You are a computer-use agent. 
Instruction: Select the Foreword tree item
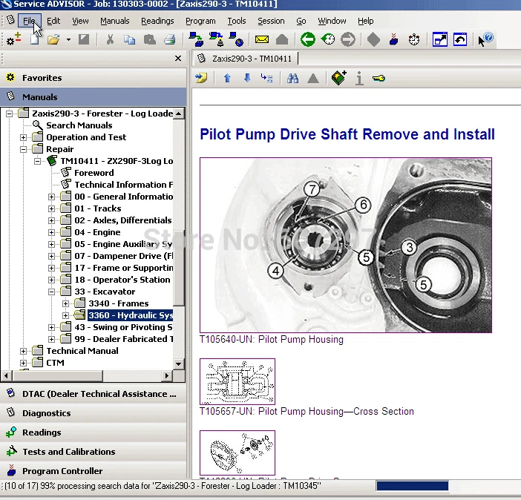pyautogui.click(x=94, y=173)
